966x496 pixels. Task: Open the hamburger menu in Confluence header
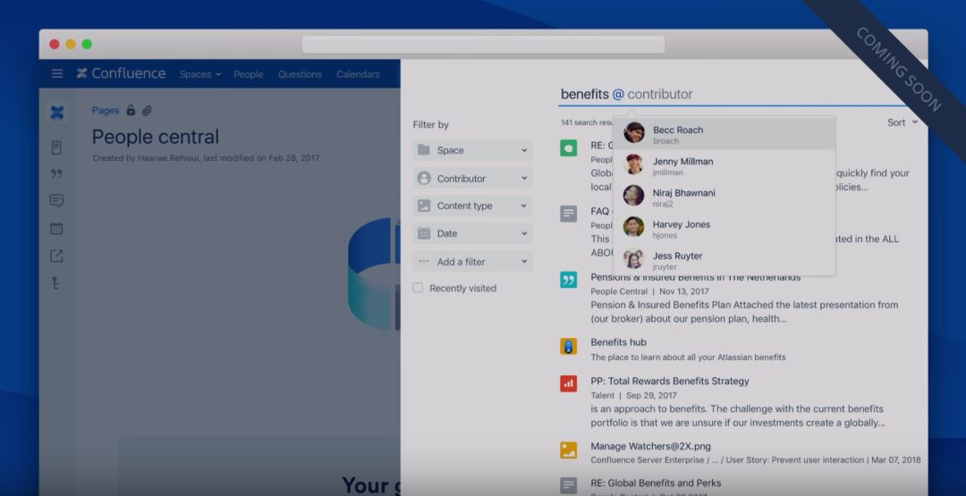57,74
